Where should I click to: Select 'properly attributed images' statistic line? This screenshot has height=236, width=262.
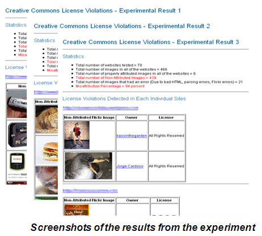click(x=136, y=74)
